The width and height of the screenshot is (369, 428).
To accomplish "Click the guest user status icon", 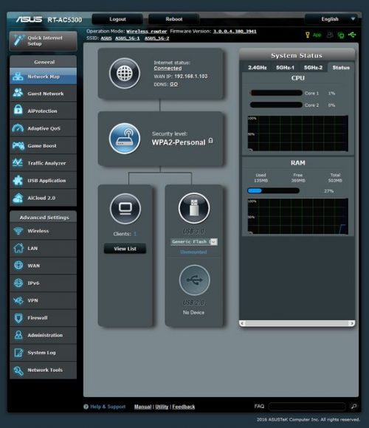I will pos(330,35).
